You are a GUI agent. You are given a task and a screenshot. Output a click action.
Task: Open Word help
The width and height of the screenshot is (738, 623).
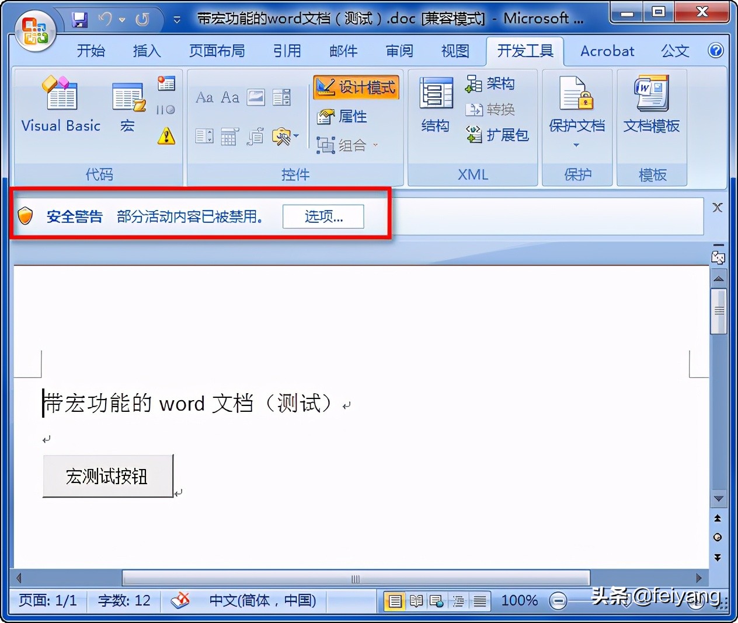click(716, 51)
